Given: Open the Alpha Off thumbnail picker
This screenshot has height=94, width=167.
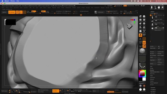Looking at the screenshot, I should pyautogui.click(x=142, y=59).
